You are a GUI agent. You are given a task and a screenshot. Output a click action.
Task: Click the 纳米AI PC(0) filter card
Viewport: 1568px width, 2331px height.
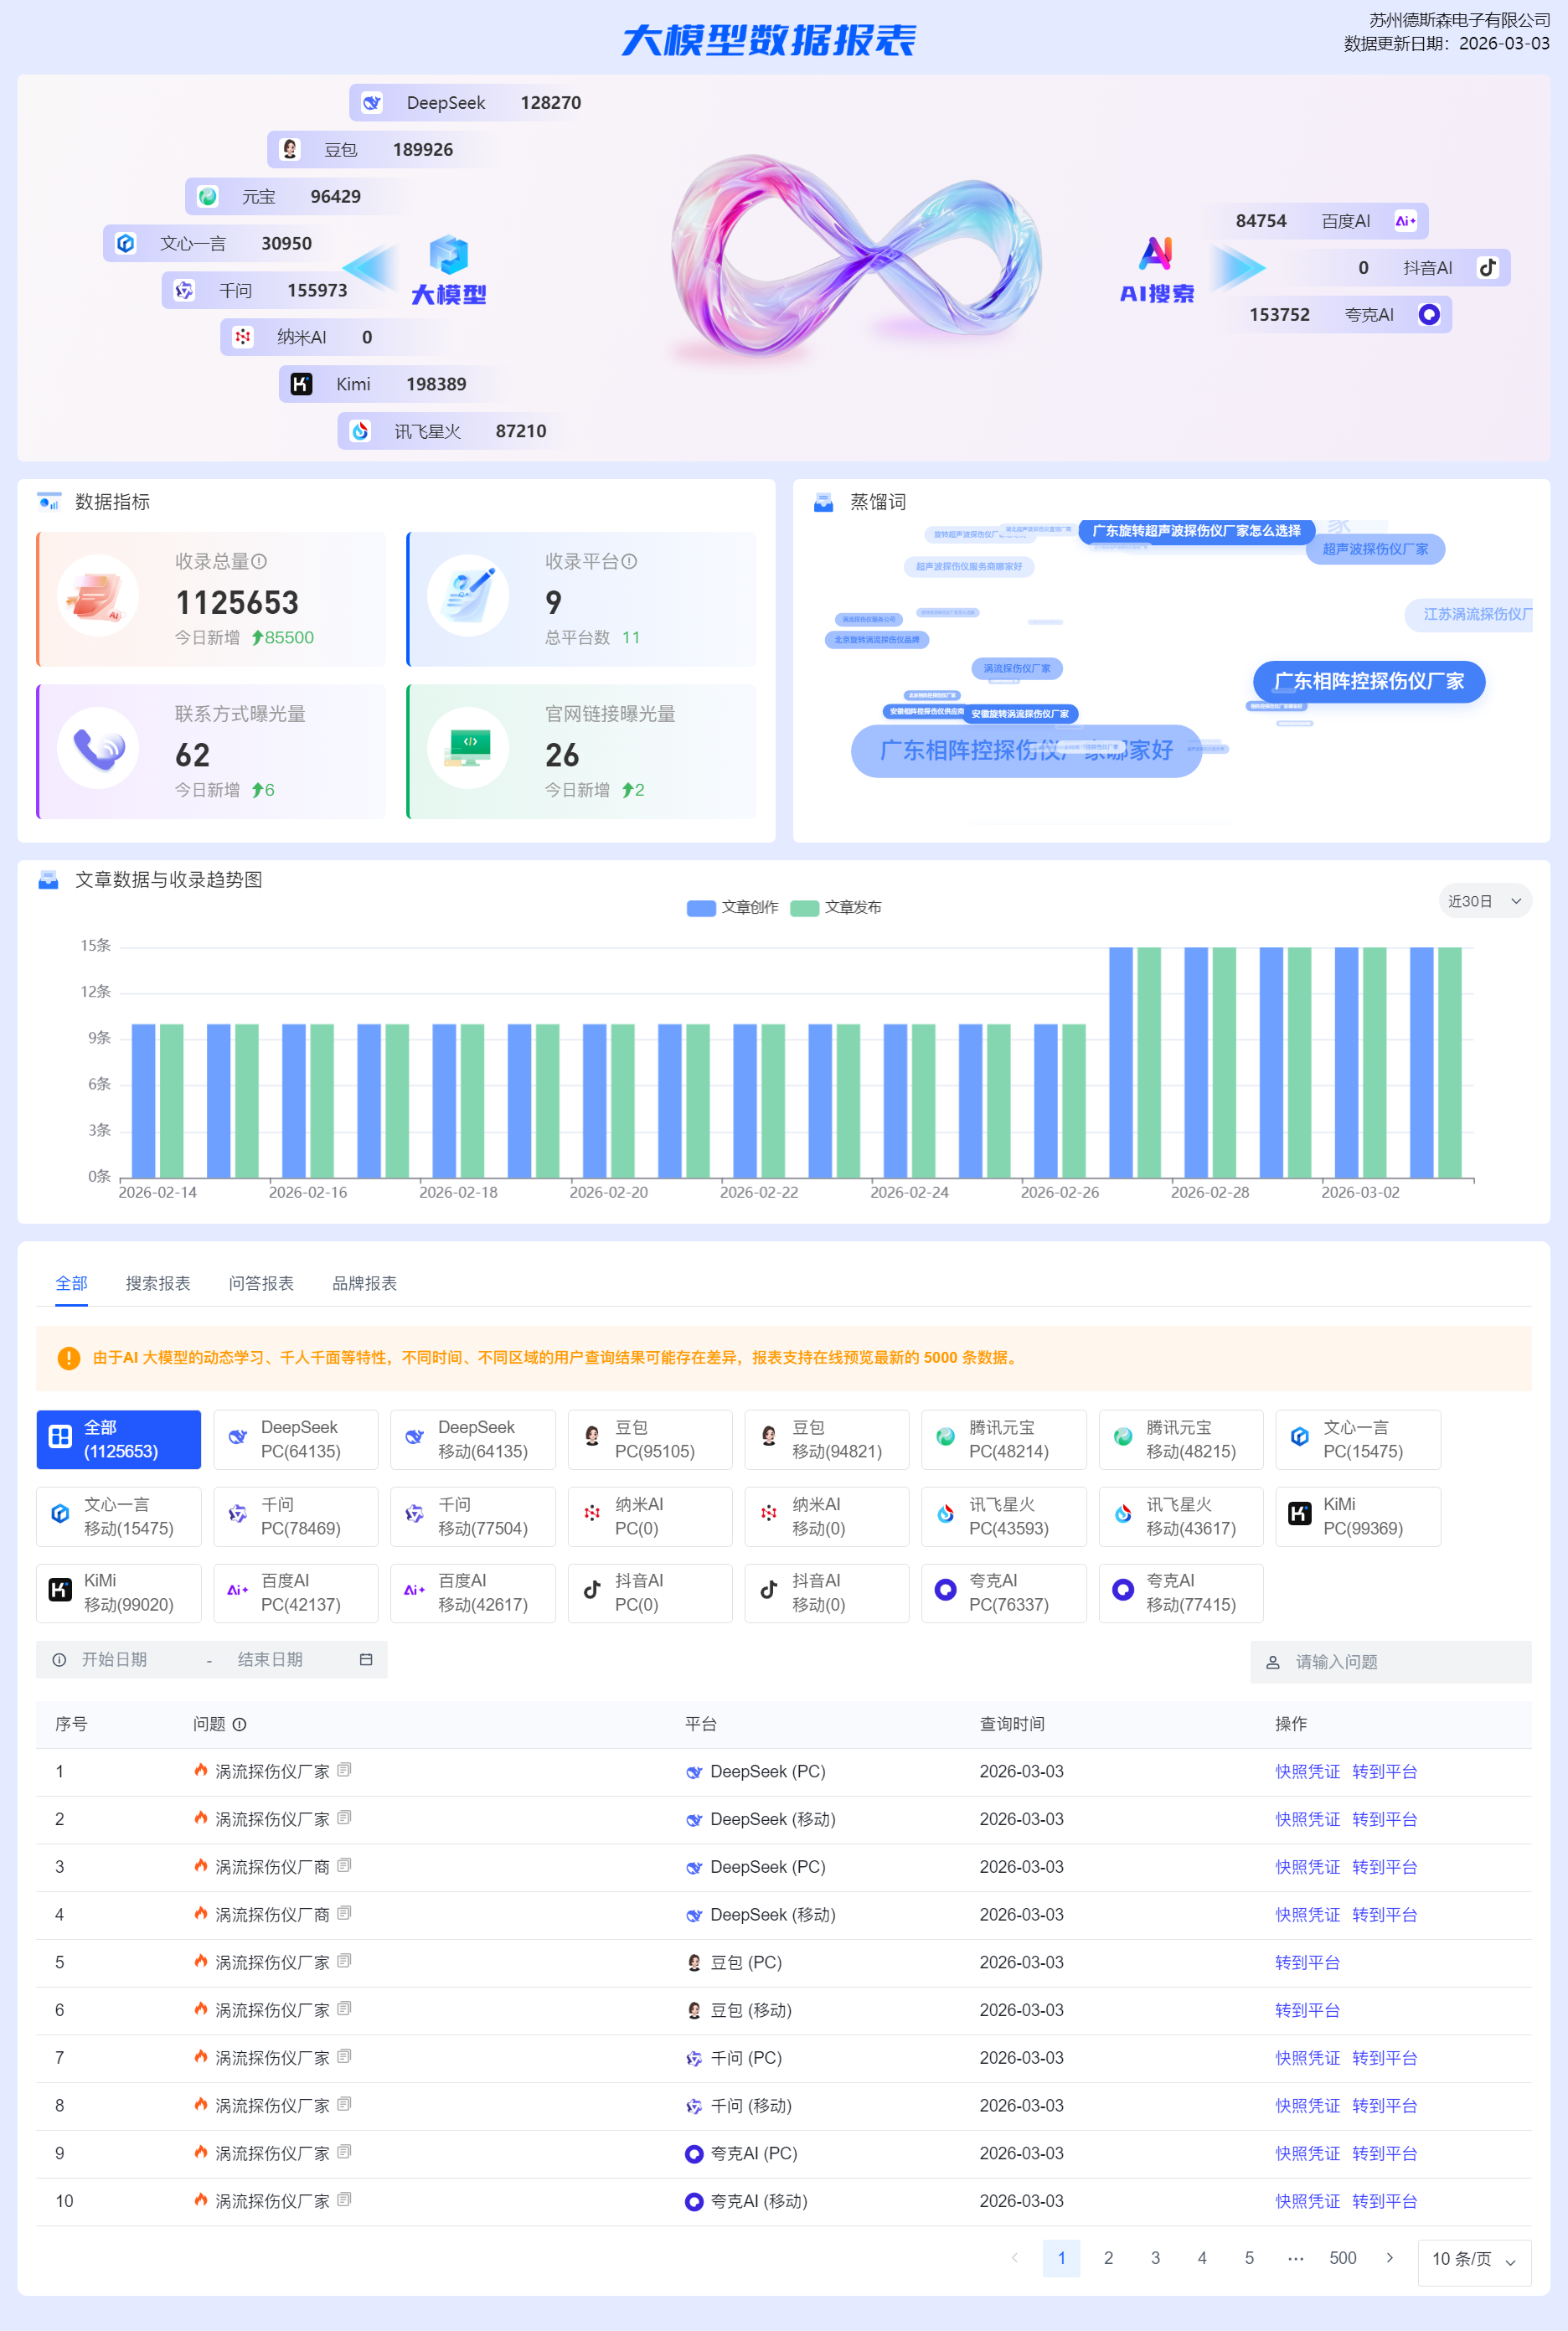point(650,1517)
